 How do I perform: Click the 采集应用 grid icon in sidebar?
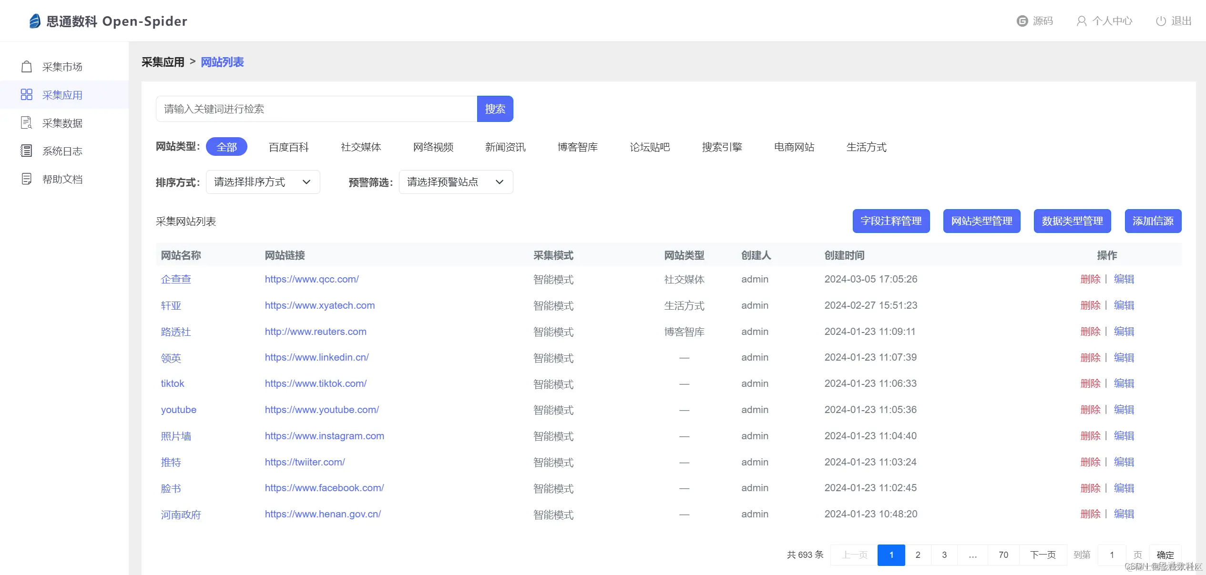coord(27,95)
